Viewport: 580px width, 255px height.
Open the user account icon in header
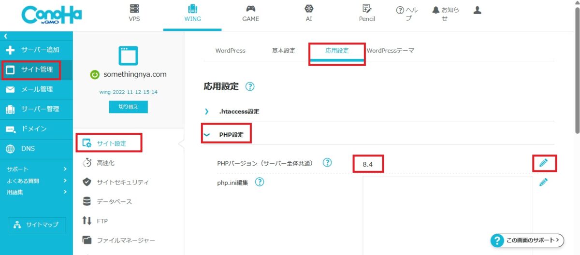pos(477,10)
